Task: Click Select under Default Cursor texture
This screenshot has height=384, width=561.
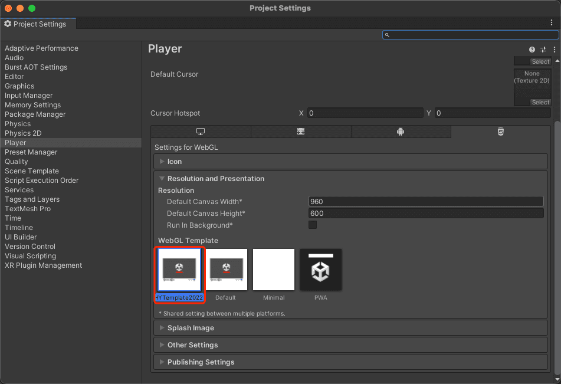Action: coord(540,102)
